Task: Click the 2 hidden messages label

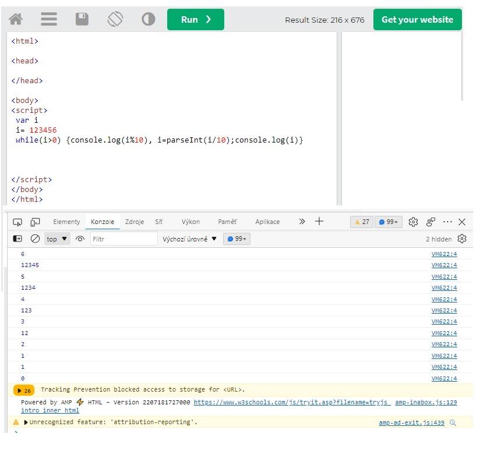Action: click(439, 239)
